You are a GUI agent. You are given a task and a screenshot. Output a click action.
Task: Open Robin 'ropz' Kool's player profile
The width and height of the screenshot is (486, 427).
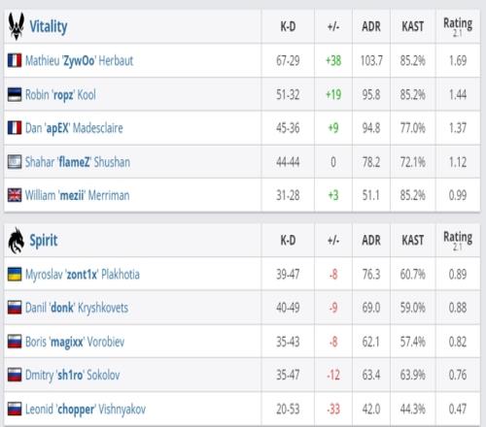point(60,95)
